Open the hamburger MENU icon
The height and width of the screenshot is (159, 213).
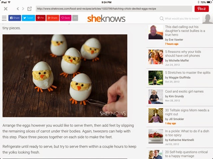(x=4, y=18)
